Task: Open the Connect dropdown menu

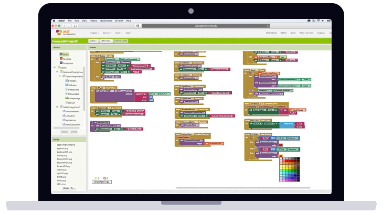Action: [x=107, y=33]
